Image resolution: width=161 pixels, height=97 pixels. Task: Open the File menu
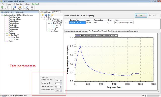[x=3, y=4]
